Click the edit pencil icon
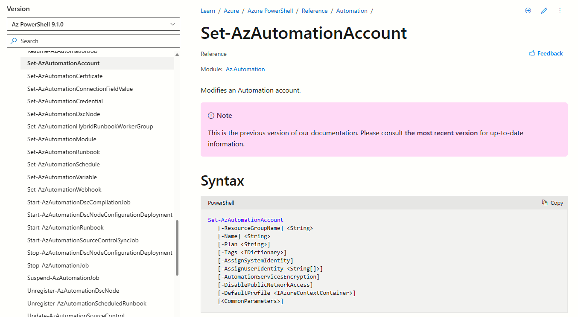The image size is (578, 317). tap(544, 10)
